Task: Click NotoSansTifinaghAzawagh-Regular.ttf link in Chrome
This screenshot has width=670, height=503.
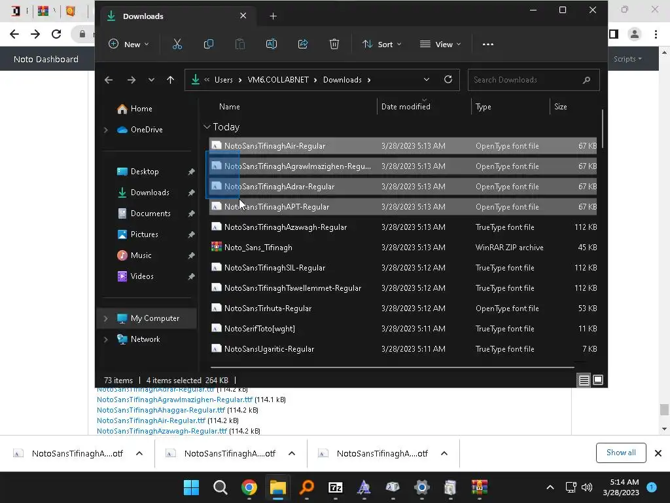Action: [x=162, y=431]
